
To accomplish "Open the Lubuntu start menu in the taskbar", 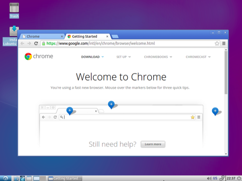I will tap(6, 178).
